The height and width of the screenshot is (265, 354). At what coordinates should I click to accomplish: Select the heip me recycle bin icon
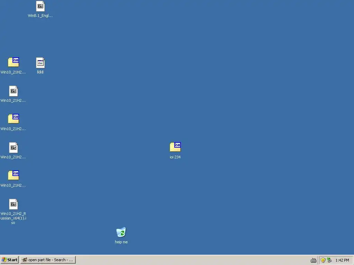[121, 232]
